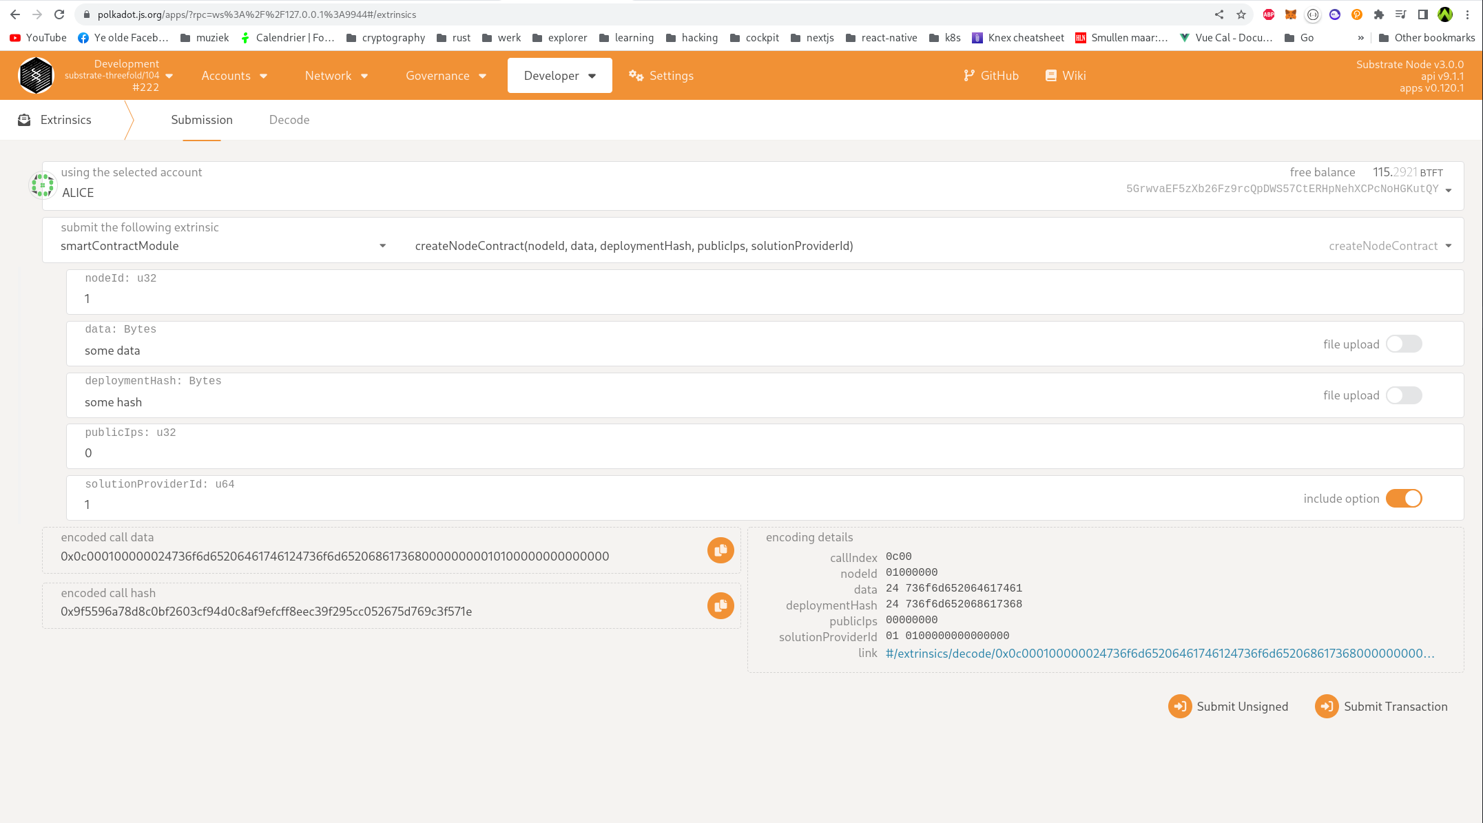Enable file upload for data field
The height and width of the screenshot is (823, 1483).
[1404, 344]
